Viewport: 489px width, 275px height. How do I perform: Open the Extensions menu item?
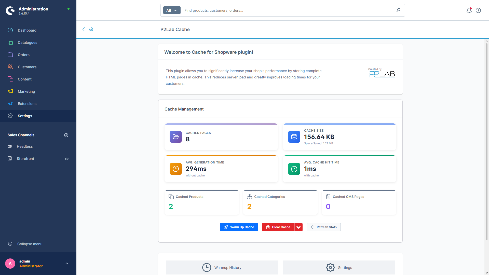[27, 104]
